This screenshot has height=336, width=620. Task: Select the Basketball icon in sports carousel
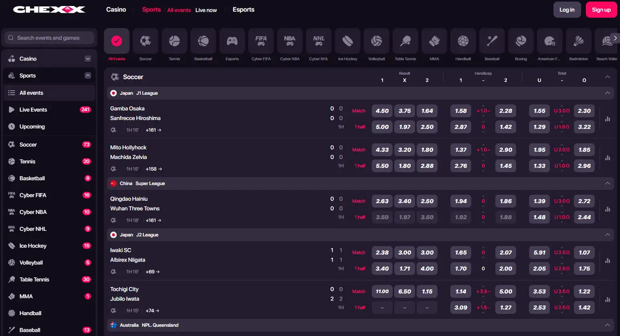[203, 41]
